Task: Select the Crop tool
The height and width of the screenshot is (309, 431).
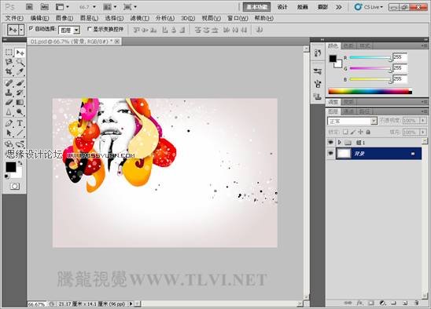Action: click(9, 72)
